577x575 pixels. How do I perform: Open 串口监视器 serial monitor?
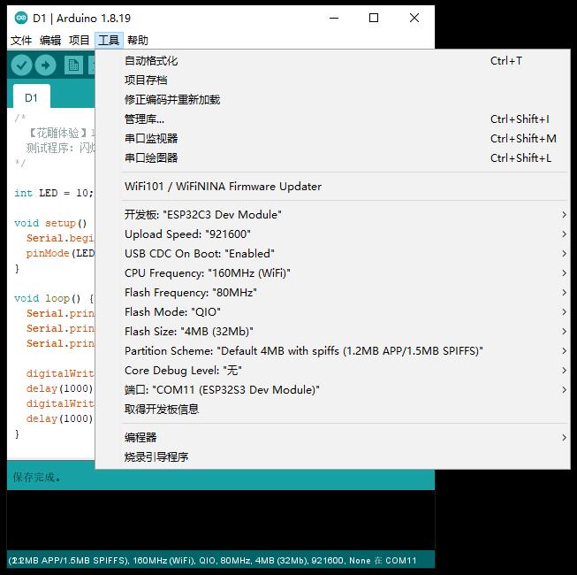[330, 139]
